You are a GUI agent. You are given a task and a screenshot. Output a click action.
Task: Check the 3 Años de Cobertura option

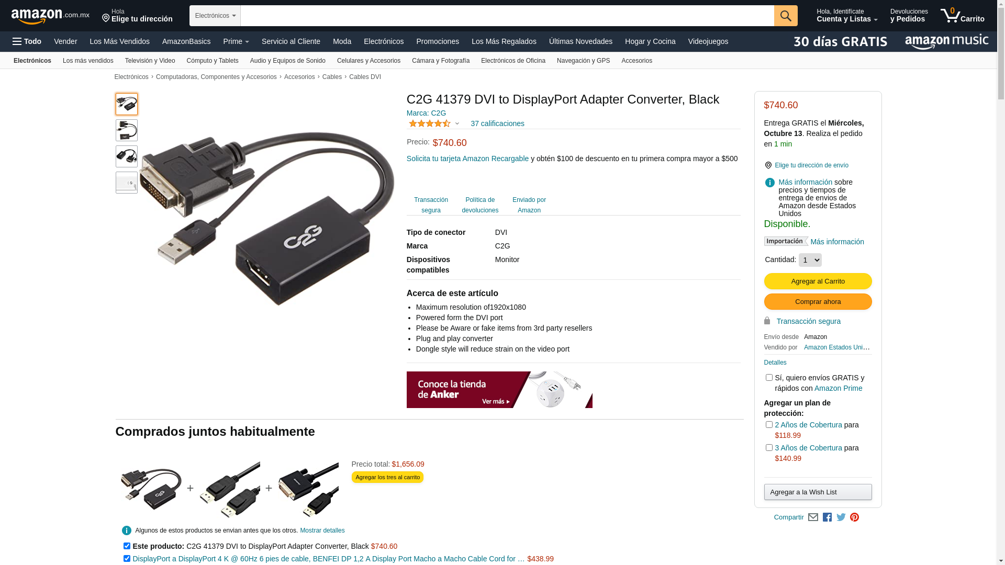click(768, 447)
